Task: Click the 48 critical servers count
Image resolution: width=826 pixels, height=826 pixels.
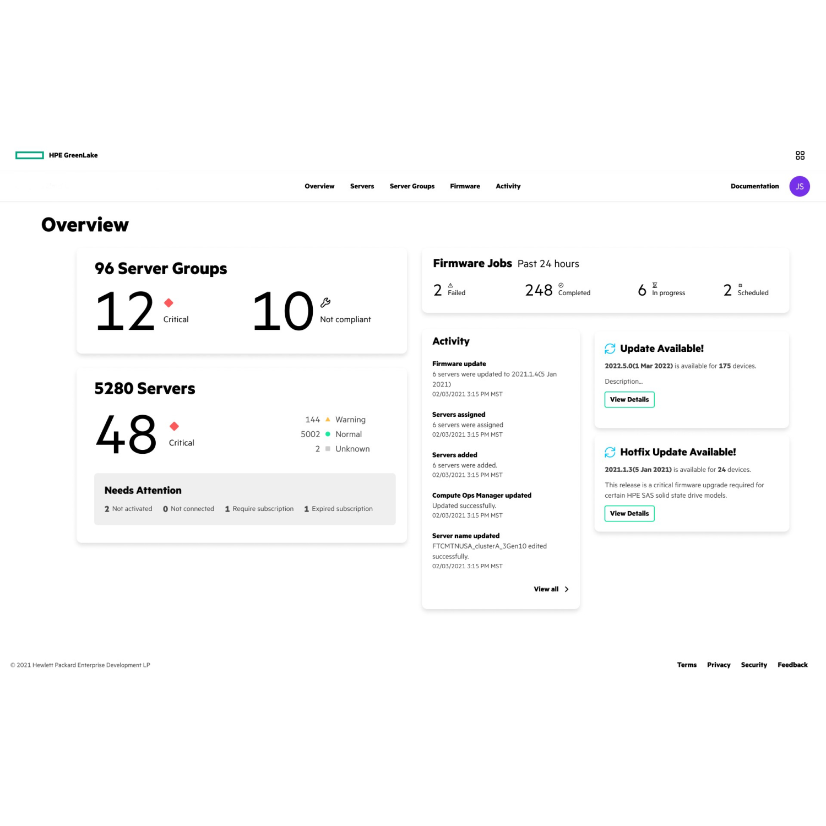Action: click(x=127, y=434)
